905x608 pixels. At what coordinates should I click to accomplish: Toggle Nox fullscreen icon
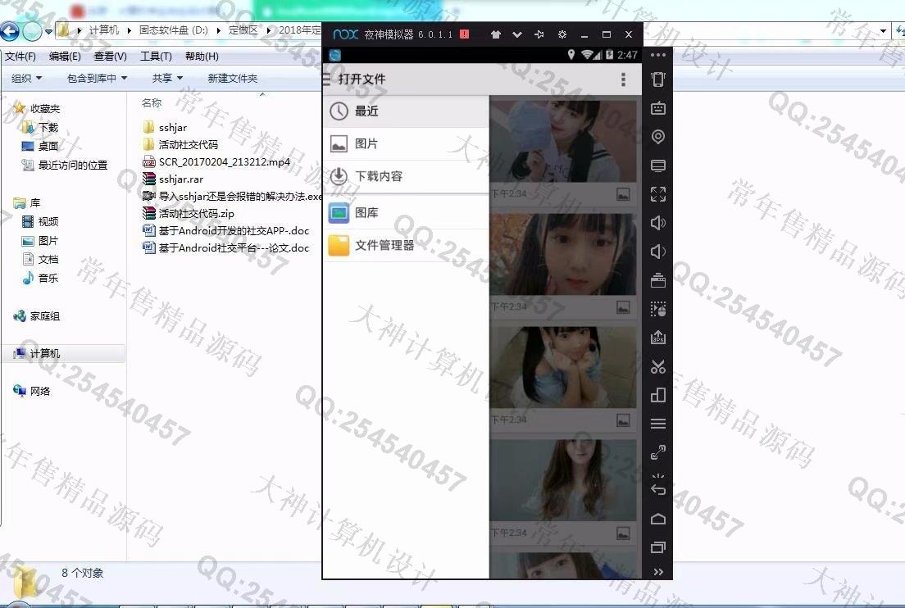[x=658, y=194]
